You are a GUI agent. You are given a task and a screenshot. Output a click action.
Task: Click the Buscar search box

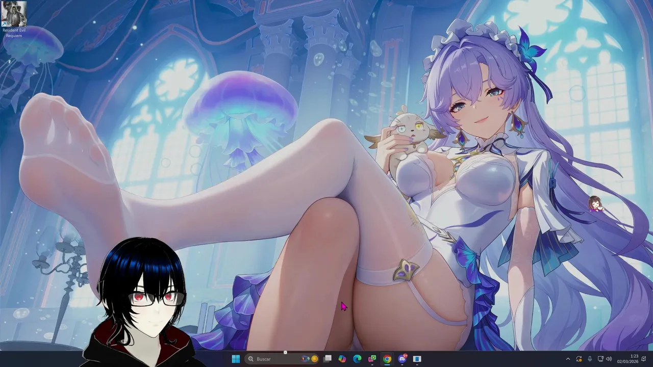coord(283,359)
